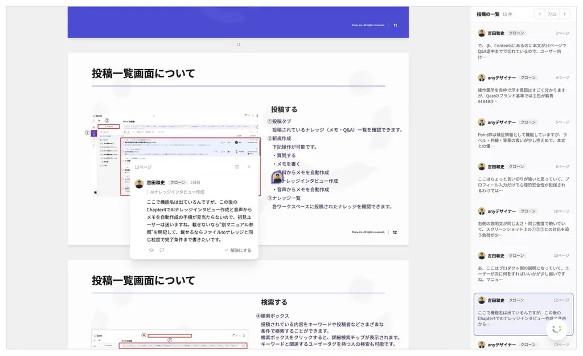The image size is (583, 356).
Task: Click the 15 件 count label
Action: (x=507, y=14)
